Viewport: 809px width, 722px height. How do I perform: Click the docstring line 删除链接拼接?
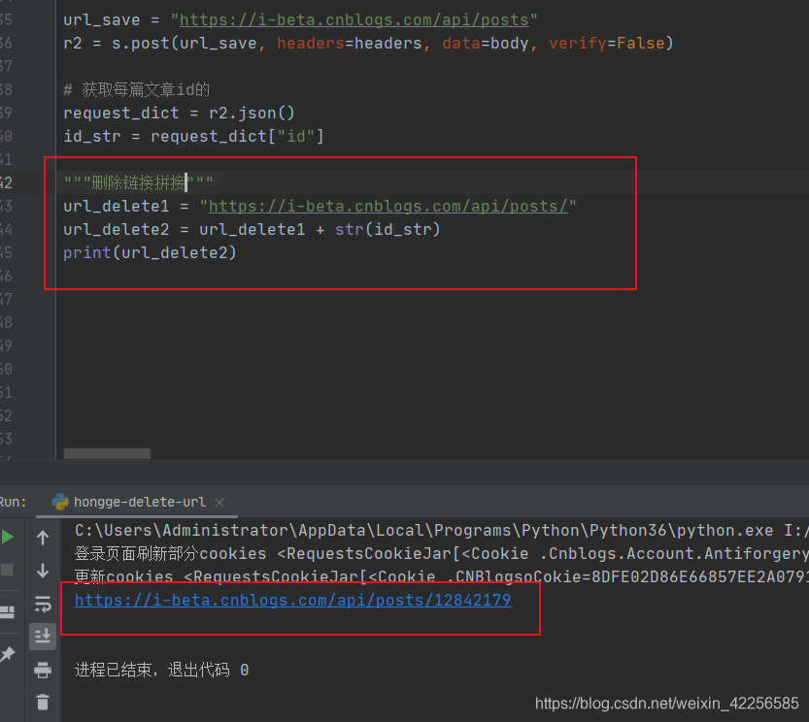point(138,182)
